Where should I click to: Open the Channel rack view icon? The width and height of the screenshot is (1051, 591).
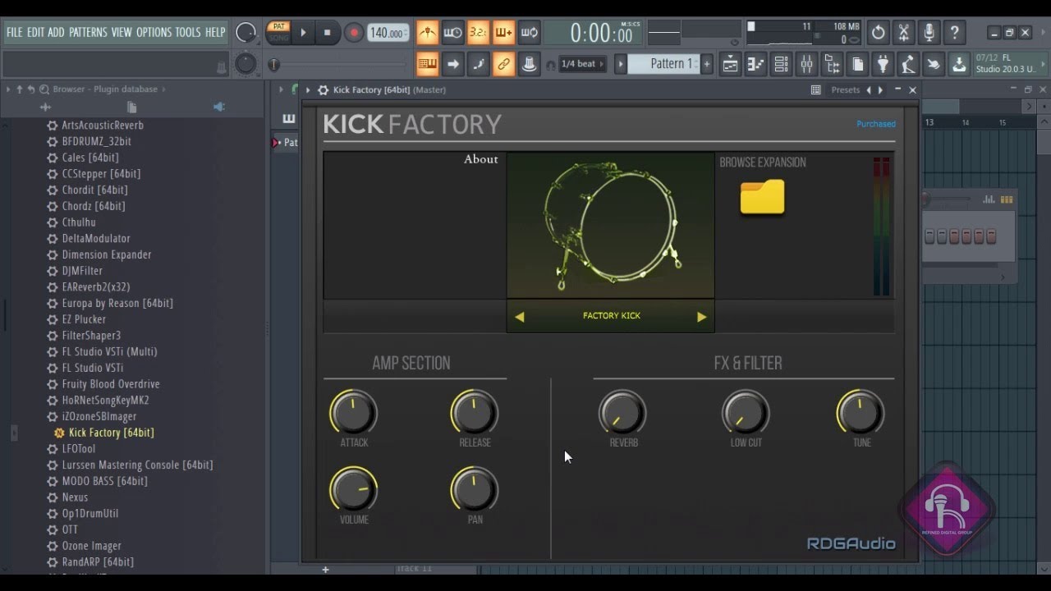781,63
